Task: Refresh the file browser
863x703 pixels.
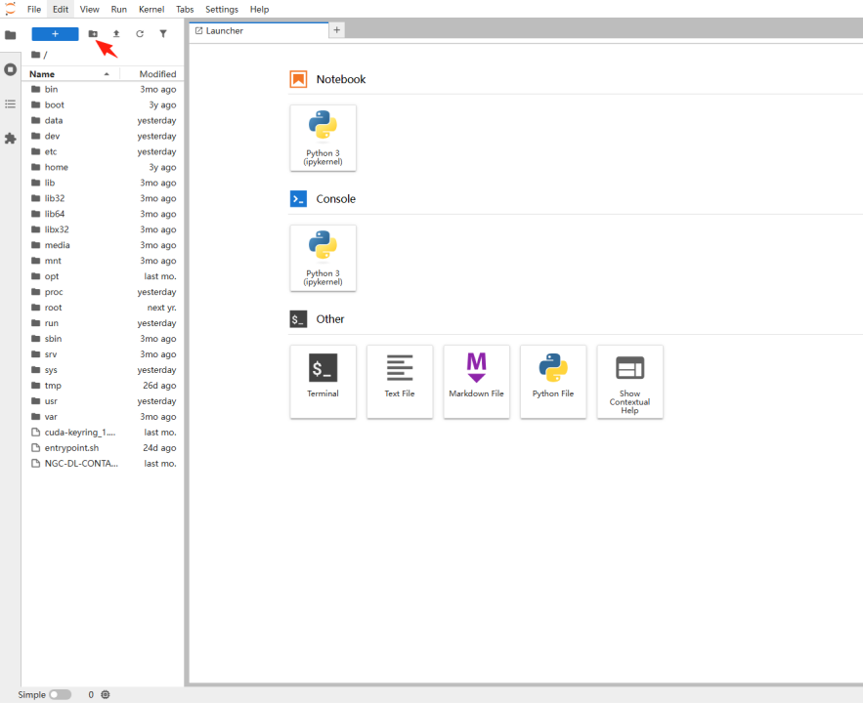Action: pos(140,34)
